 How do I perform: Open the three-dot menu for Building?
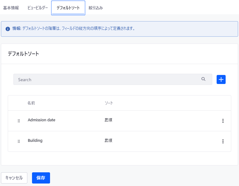click(223, 142)
